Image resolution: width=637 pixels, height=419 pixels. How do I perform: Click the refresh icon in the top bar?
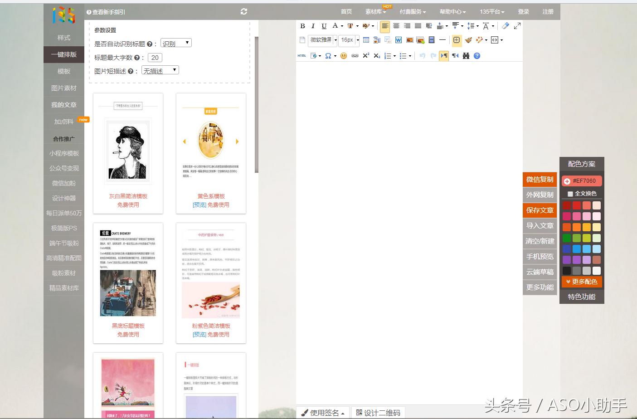244,12
